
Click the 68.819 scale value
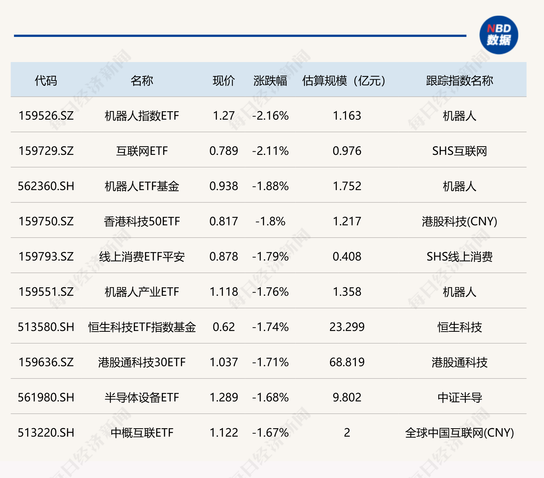click(347, 362)
